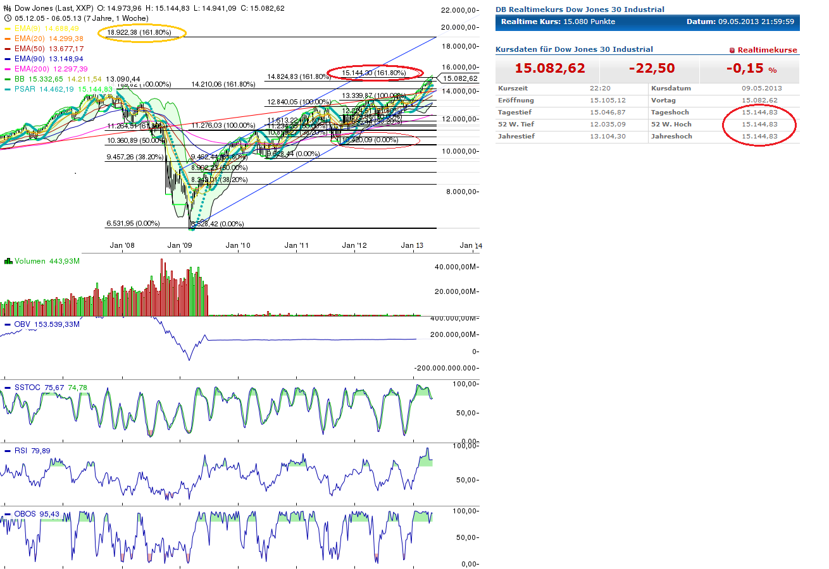Click the Fibonacci label 10.360,89 (50.00%)
The height and width of the screenshot is (569, 829).
click(x=136, y=140)
